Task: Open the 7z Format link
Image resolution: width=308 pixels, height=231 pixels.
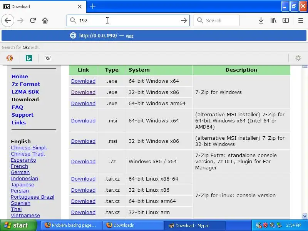Action: pyautogui.click(x=26, y=84)
